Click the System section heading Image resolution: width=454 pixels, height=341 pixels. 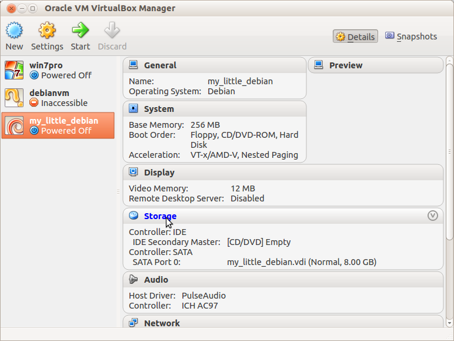(x=159, y=110)
